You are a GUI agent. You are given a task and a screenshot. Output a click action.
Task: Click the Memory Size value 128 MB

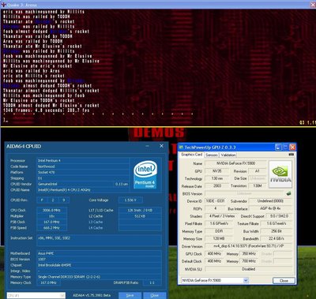[219, 238]
